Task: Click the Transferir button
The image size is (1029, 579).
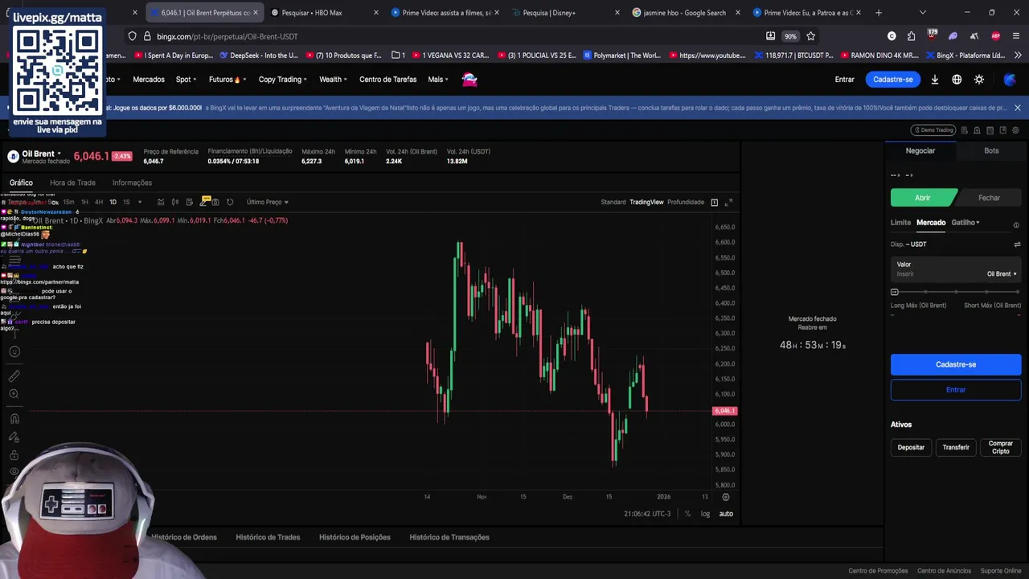Action: [956, 447]
